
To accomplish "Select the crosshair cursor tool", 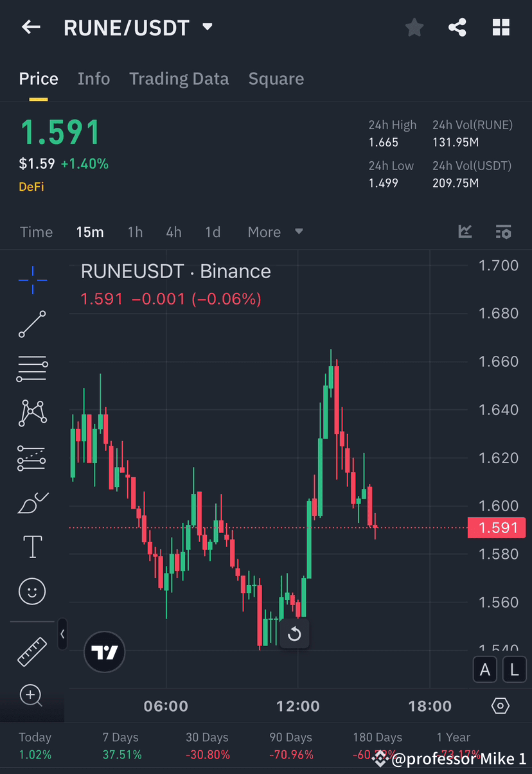I will (32, 279).
